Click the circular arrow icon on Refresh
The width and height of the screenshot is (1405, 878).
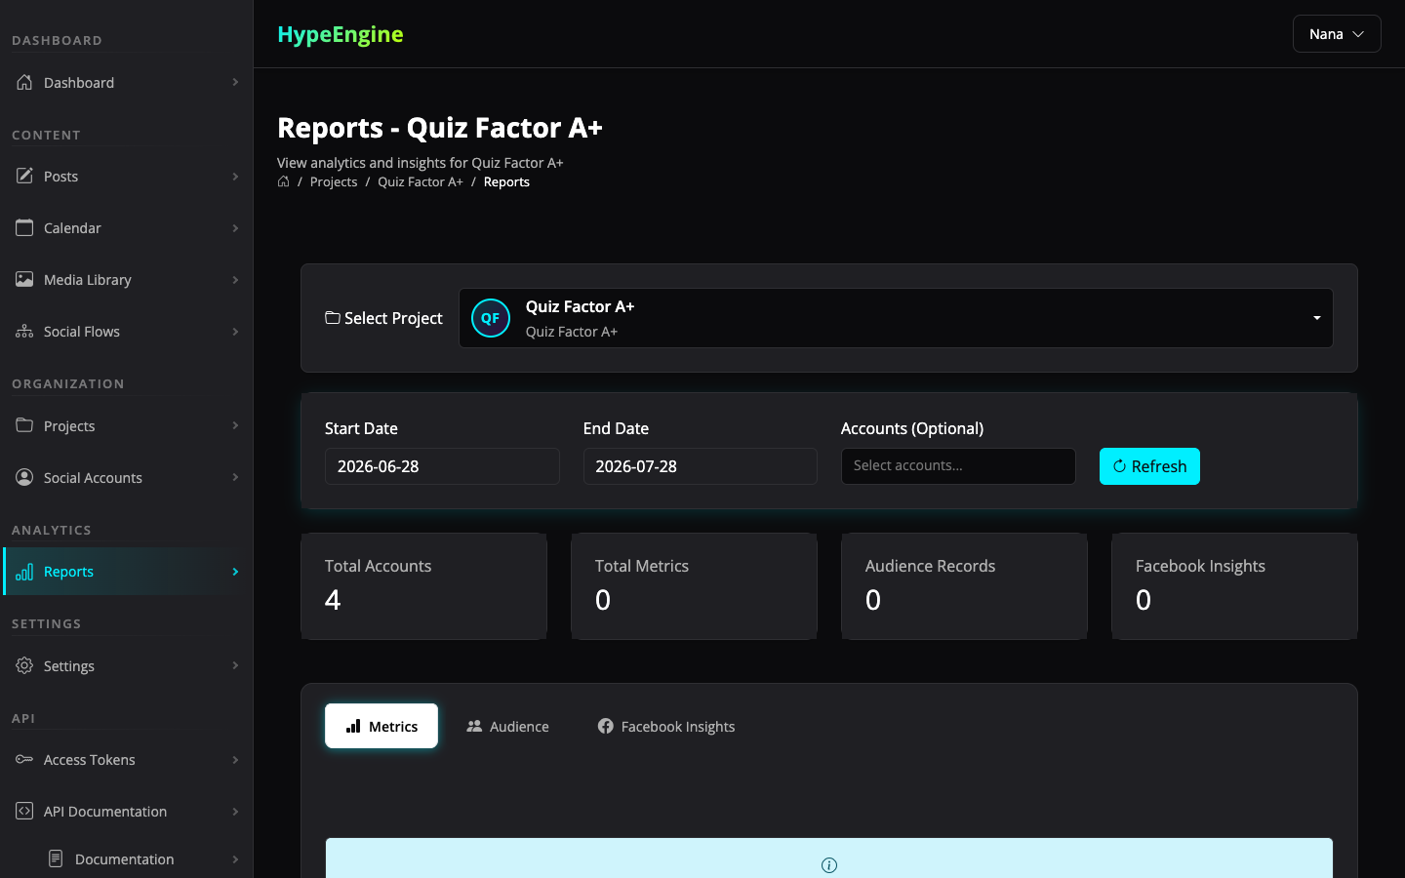[x=1119, y=466]
